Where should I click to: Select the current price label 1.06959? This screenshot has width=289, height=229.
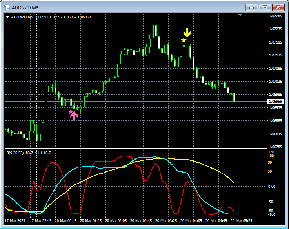[275, 102]
